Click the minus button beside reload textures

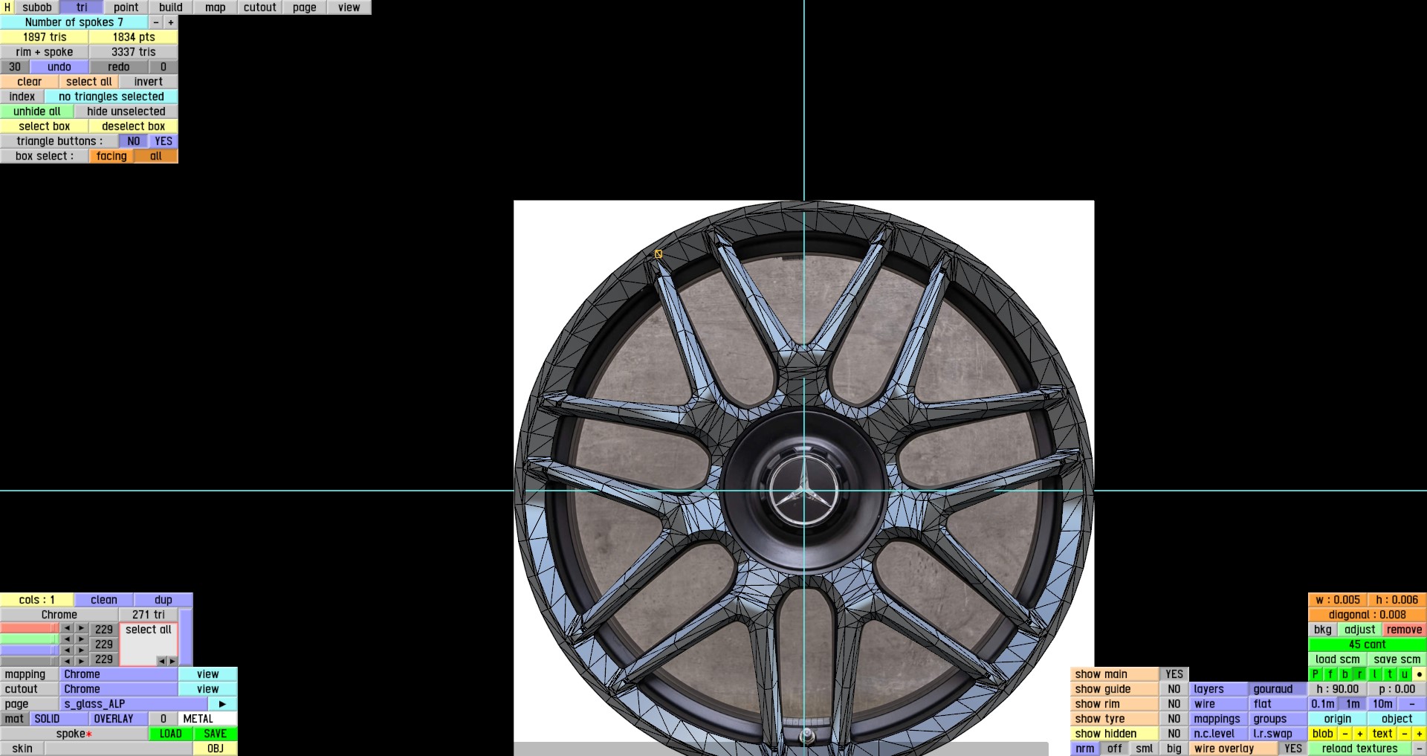click(1420, 749)
